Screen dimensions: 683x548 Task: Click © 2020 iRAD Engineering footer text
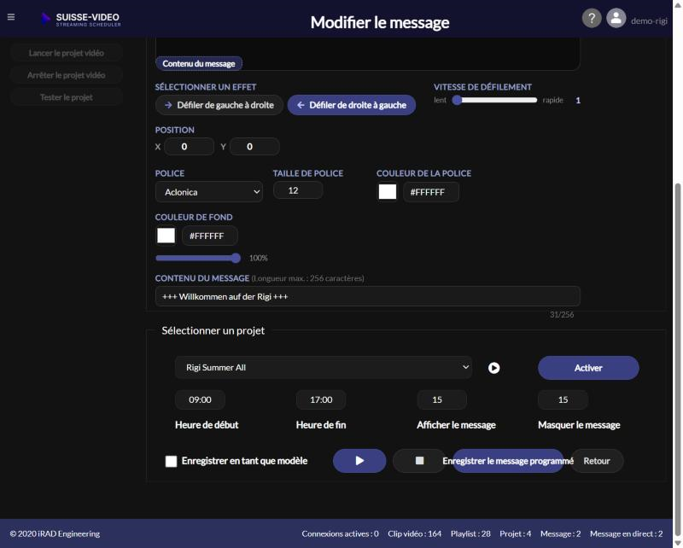click(55, 533)
